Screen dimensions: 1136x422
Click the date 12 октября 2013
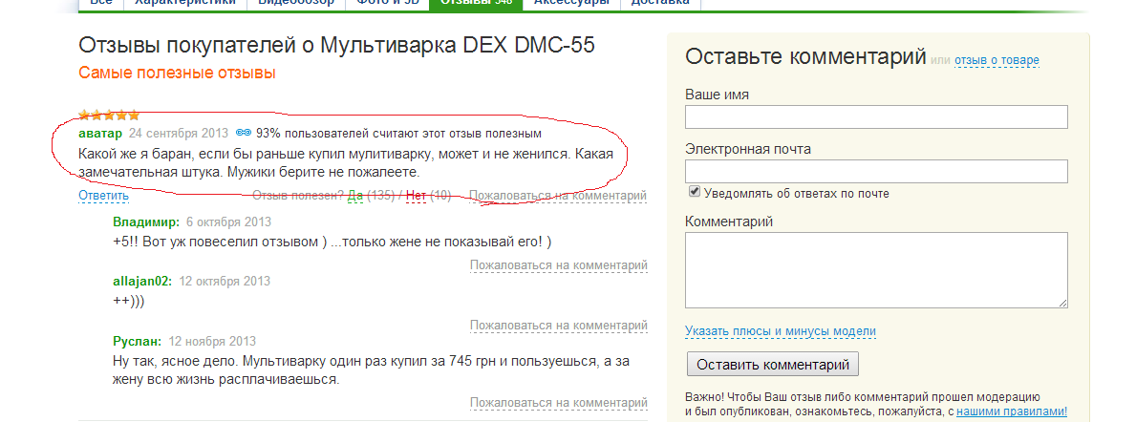click(225, 282)
